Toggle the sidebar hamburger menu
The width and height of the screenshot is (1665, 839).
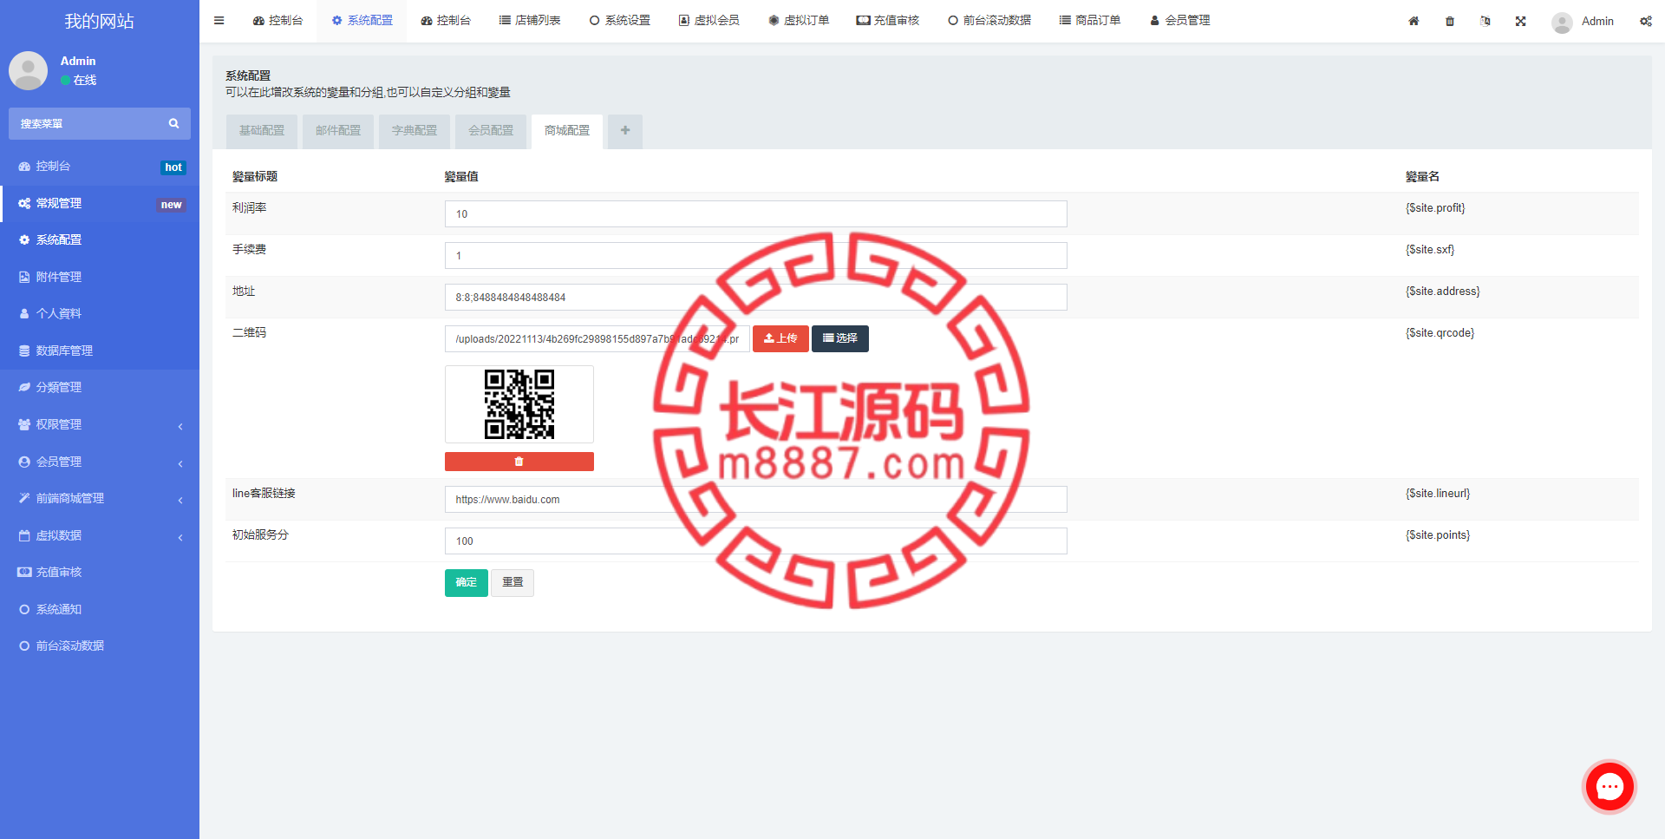pos(219,21)
